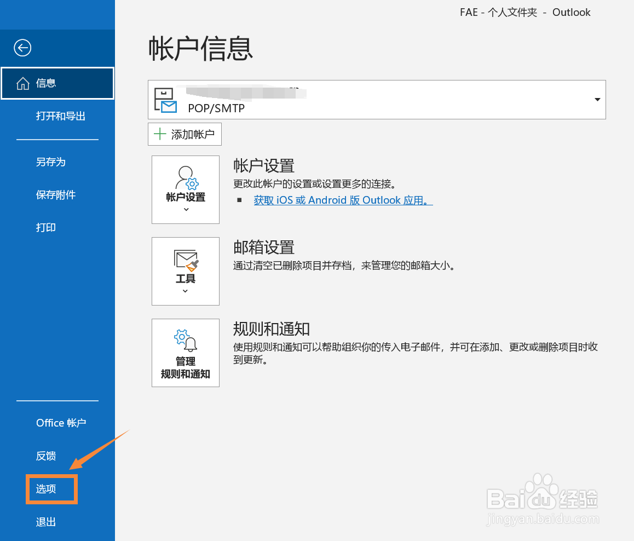Viewport: 634px width, 541px height.
Task: Click the green plus icon for adding account
Action: click(x=159, y=134)
